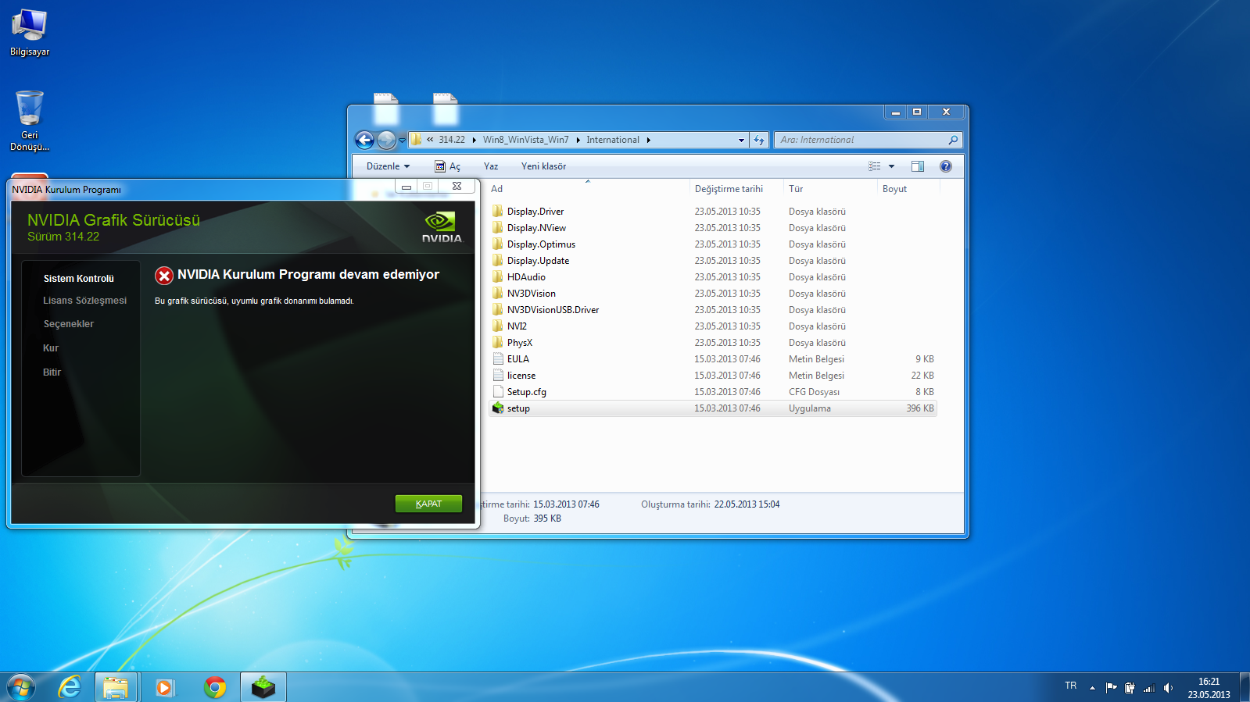Click 314.22 in the address breadcrumb
This screenshot has width=1250, height=702.
click(x=452, y=140)
